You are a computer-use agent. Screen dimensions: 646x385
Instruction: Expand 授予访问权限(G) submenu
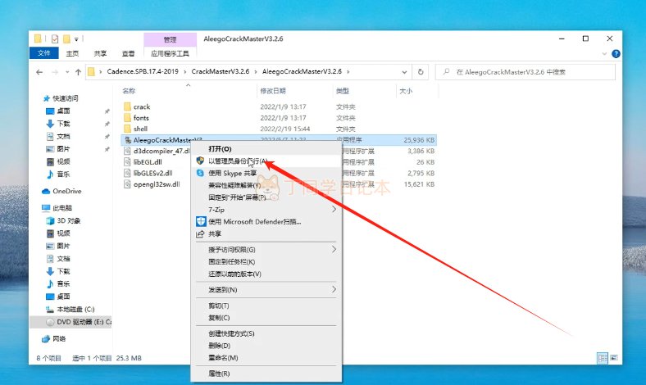tap(266, 250)
